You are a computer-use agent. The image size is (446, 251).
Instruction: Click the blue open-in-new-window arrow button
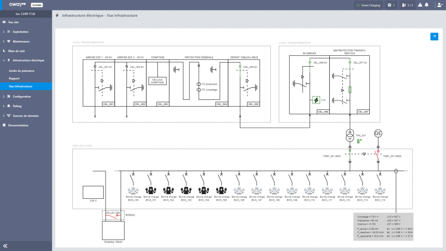(x=434, y=37)
